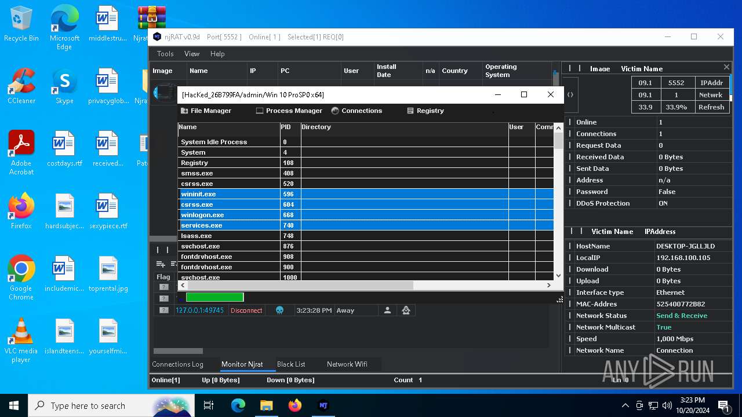Click the code brackets icon on the right panel
This screenshot has width=742, height=417.
pos(570,94)
